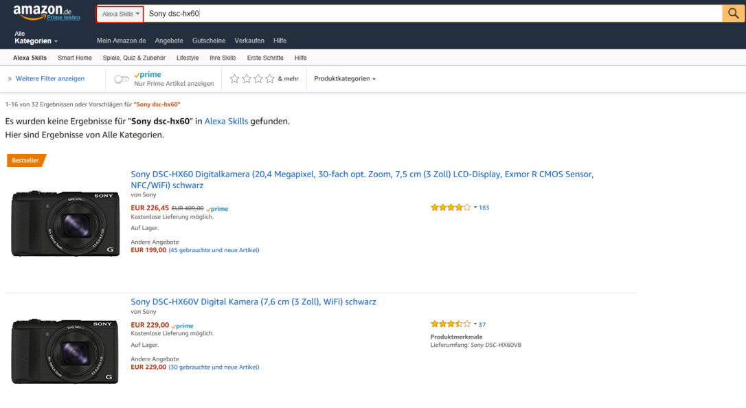Image resolution: width=746 pixels, height=408 pixels.
Task: Click the struck-through EUR 409,00 price
Action: pos(188,208)
